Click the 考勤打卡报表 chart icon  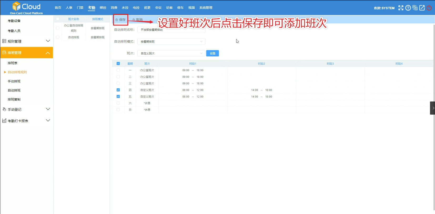tap(4, 121)
